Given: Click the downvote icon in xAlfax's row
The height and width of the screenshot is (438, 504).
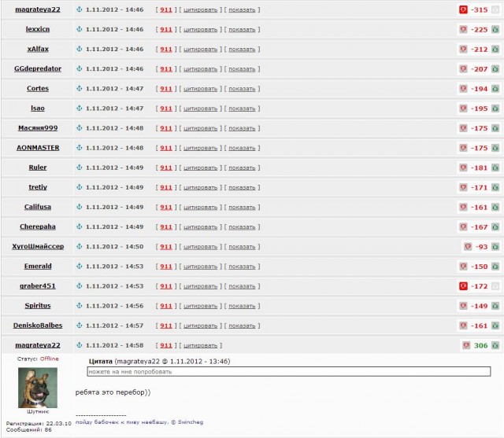Looking at the screenshot, I should click(x=463, y=50).
